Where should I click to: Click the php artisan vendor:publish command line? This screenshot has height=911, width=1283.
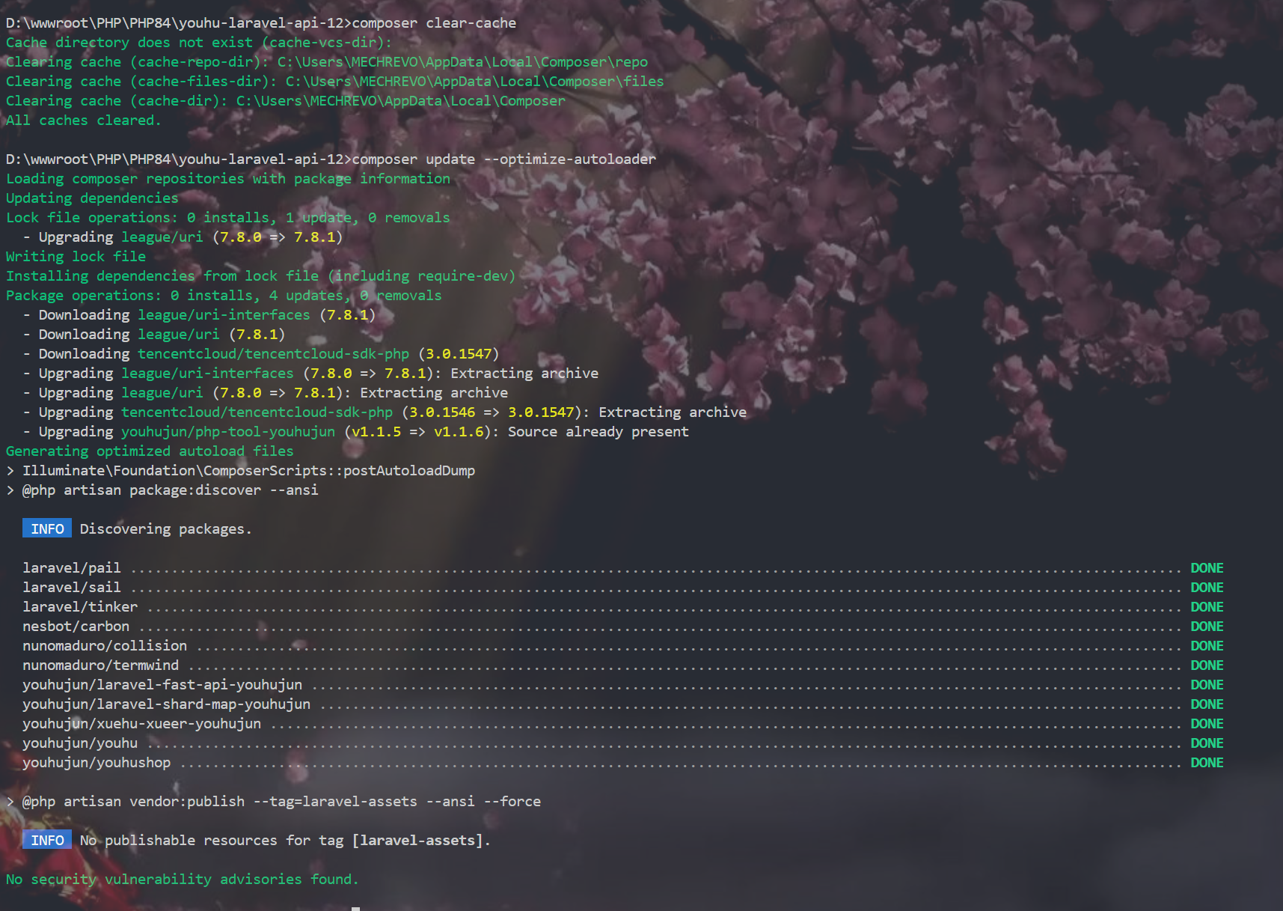pyautogui.click(x=281, y=802)
